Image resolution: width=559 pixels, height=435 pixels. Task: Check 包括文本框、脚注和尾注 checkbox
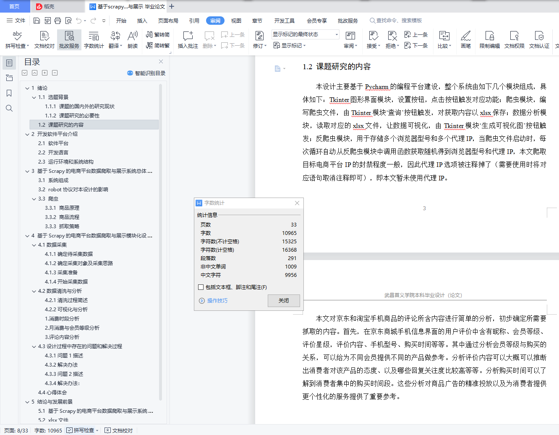click(201, 287)
